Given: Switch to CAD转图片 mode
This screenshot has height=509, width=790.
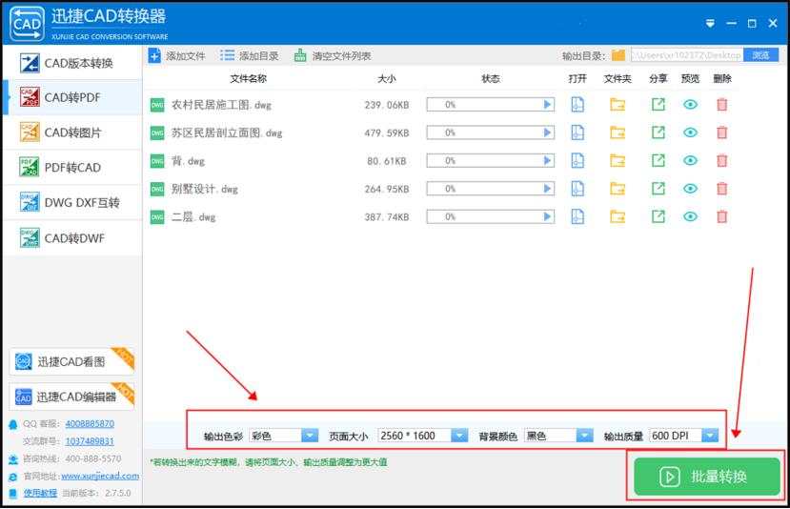Looking at the screenshot, I should click(x=72, y=132).
